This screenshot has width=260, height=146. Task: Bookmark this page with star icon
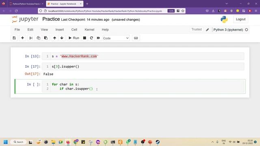[183, 11]
